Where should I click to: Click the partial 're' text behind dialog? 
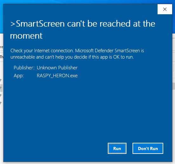pyautogui.click(x=2, y=47)
